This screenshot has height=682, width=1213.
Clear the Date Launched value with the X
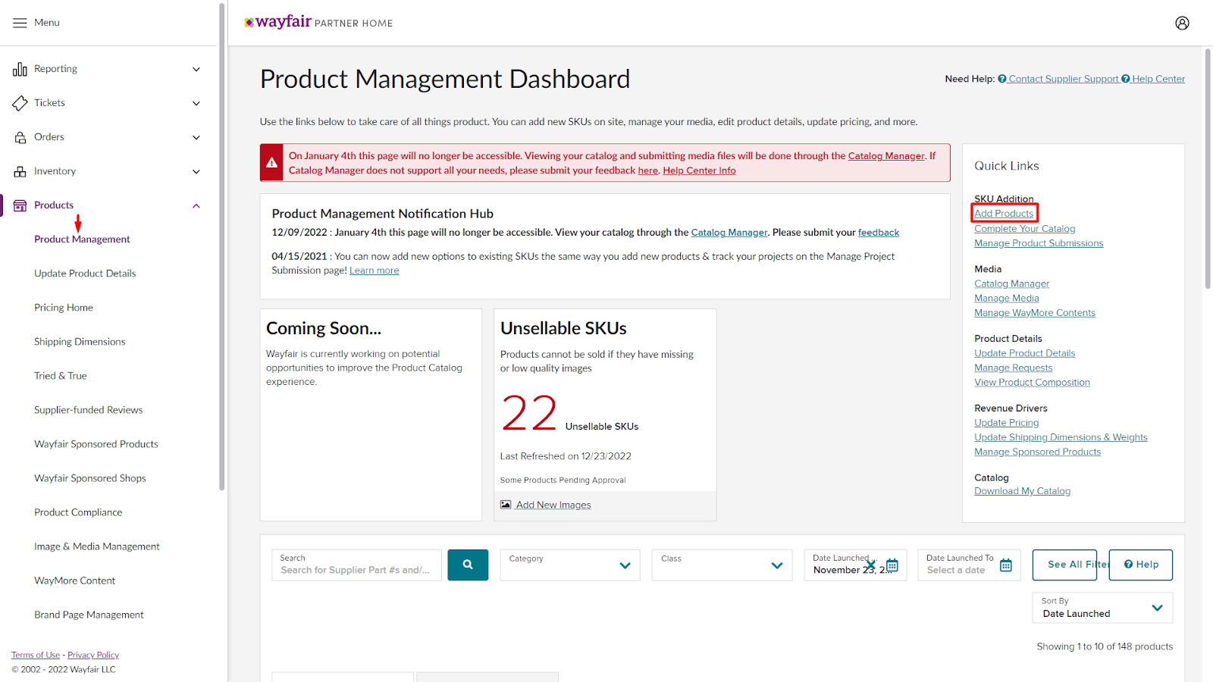[x=870, y=565]
